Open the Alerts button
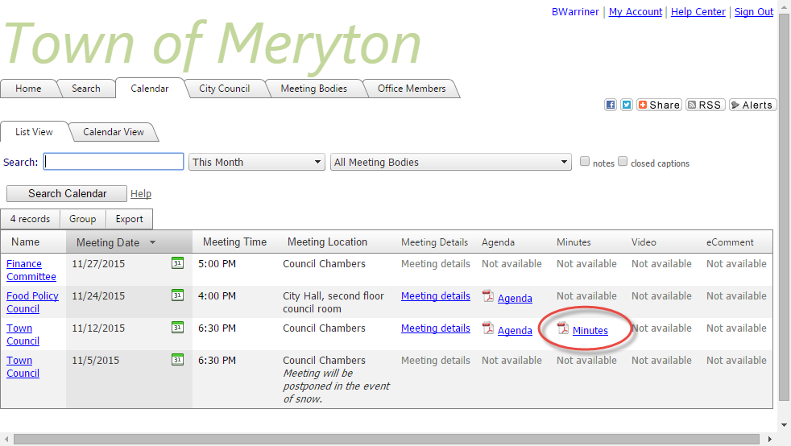791x446 pixels. (752, 105)
